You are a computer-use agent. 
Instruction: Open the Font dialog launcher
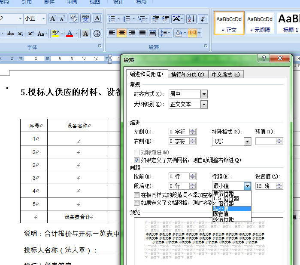point(100,46)
